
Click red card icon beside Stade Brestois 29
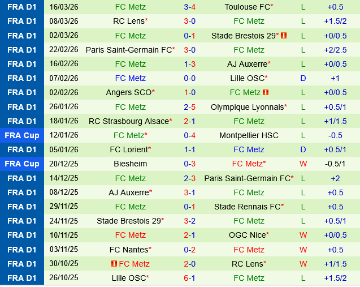284,36
